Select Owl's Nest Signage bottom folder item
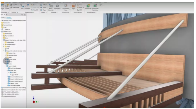196x109 pixels. click(x=14, y=86)
